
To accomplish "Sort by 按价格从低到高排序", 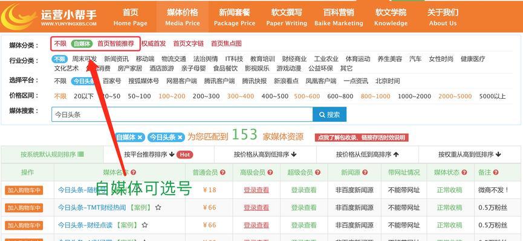I will (x=368, y=155).
